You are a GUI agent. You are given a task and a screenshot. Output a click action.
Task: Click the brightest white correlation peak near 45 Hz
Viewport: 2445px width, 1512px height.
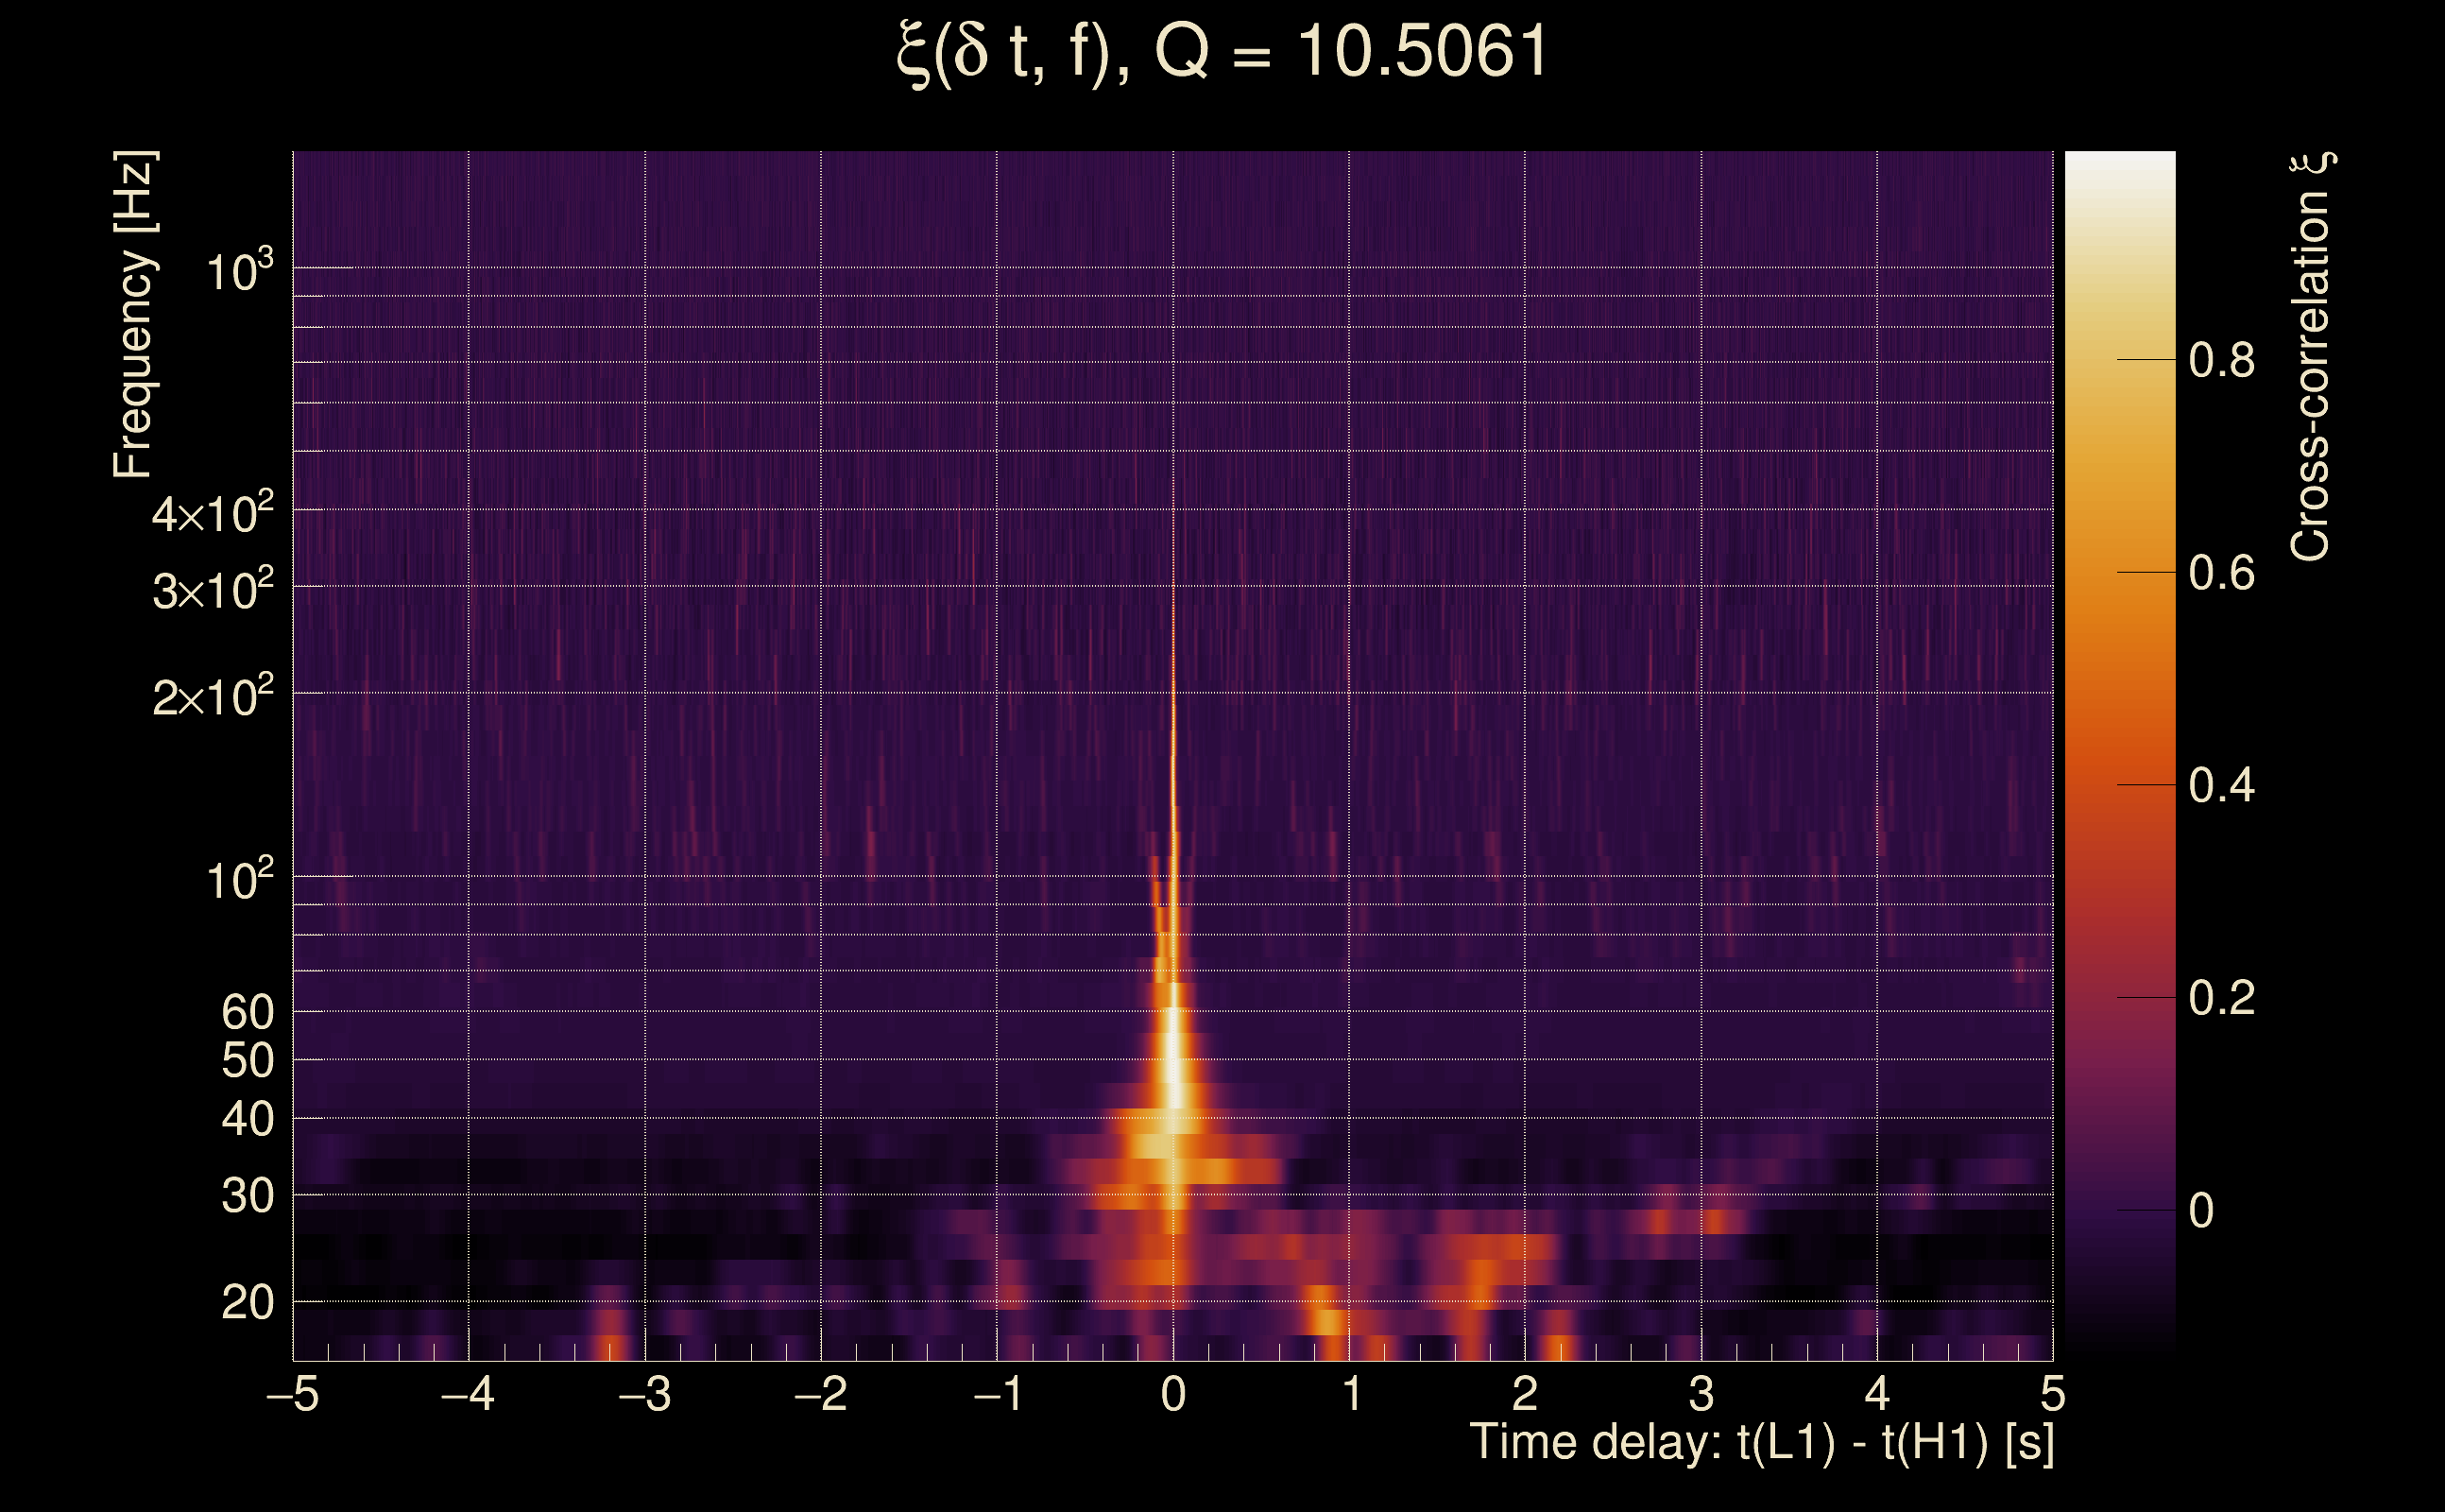(x=1174, y=1085)
